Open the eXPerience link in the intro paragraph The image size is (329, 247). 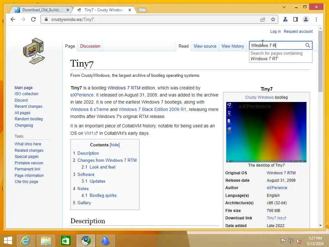pos(82,95)
